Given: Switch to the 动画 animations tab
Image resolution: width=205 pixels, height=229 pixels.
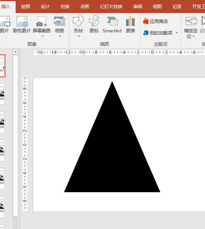Looking at the screenshot, I should tap(84, 7).
